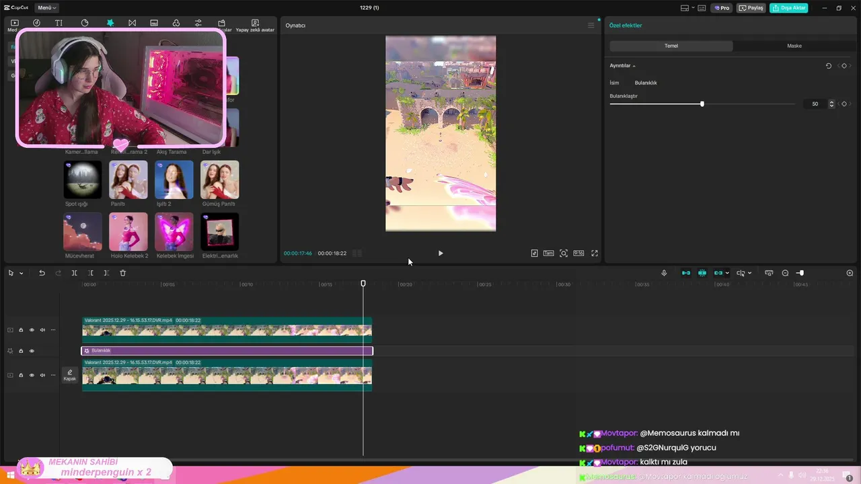
Task: Open the templates tab icon
Action: pyautogui.click(x=222, y=23)
